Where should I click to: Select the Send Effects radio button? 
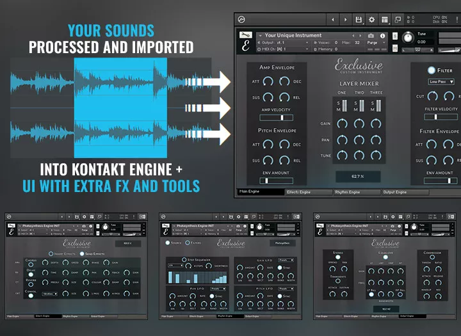(82, 253)
